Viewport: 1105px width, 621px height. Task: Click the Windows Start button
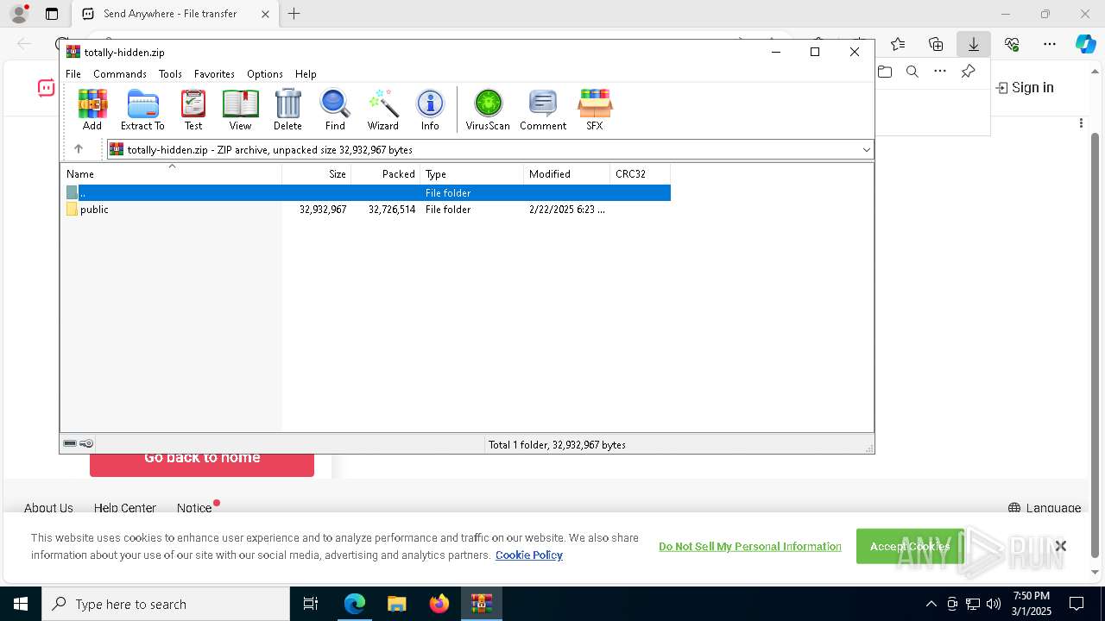[x=21, y=604]
